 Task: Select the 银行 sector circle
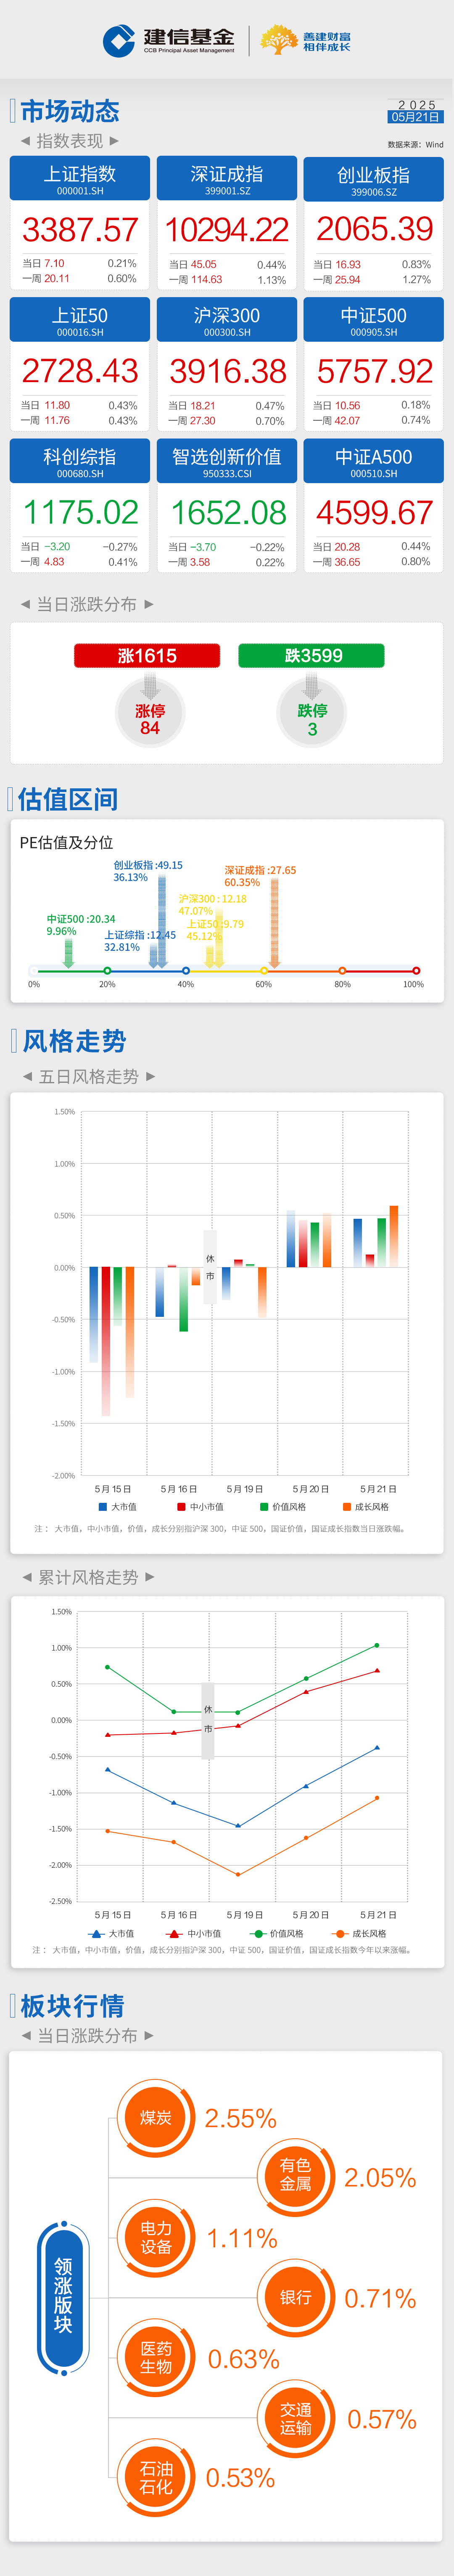click(x=296, y=2298)
